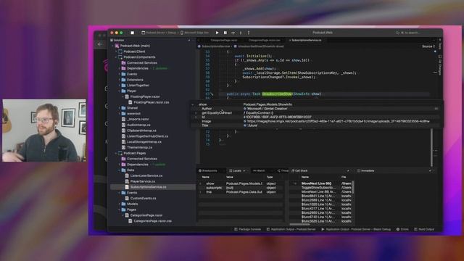
Task: Open the _Imports.razor file
Action: (x=138, y=119)
